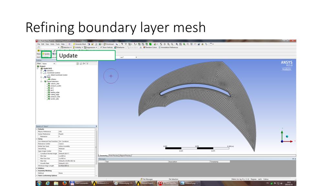Check the Curvature Normal Angle parameter checkbox
Viewport: 331px width, 186px height.
(x=39, y=153)
